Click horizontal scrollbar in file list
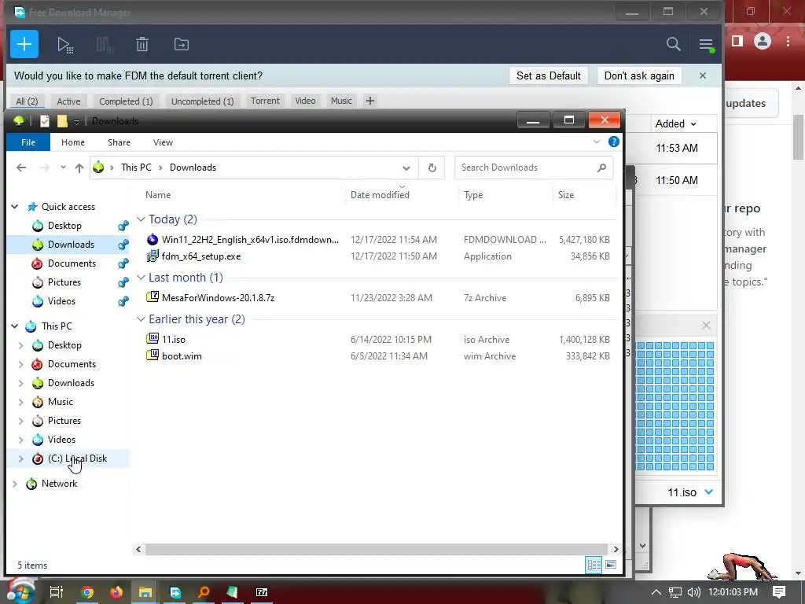The height and width of the screenshot is (604, 805). [x=377, y=549]
